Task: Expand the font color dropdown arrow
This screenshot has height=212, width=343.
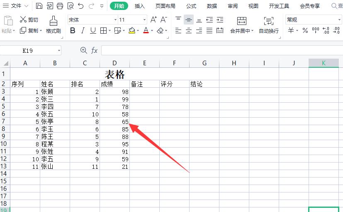Action: tap(152, 31)
